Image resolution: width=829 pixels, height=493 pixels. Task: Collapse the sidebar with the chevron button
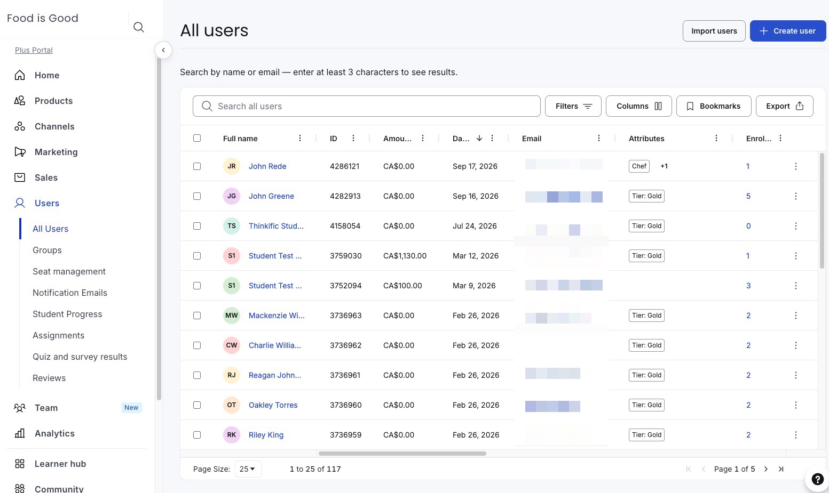point(163,50)
